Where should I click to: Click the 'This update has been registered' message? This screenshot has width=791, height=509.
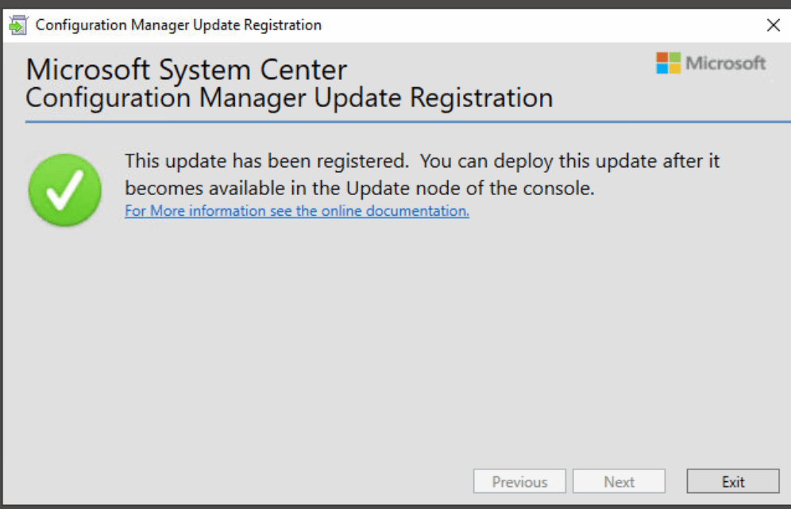coord(422,174)
